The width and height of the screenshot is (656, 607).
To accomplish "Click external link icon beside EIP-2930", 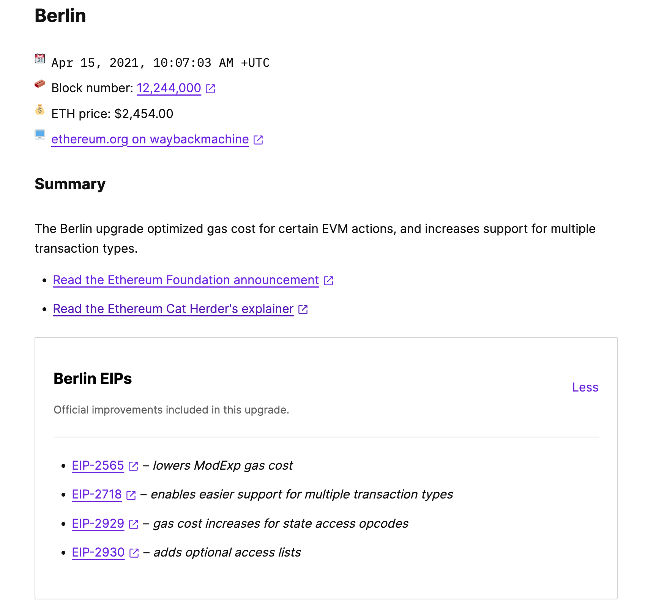I will pyautogui.click(x=134, y=553).
